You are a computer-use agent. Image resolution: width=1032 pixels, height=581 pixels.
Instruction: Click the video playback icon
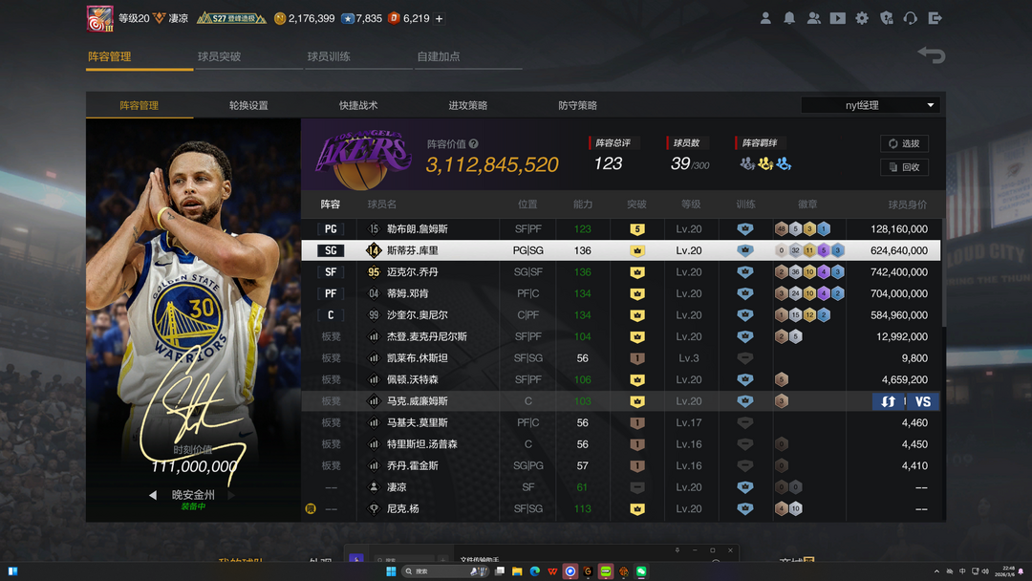click(837, 18)
